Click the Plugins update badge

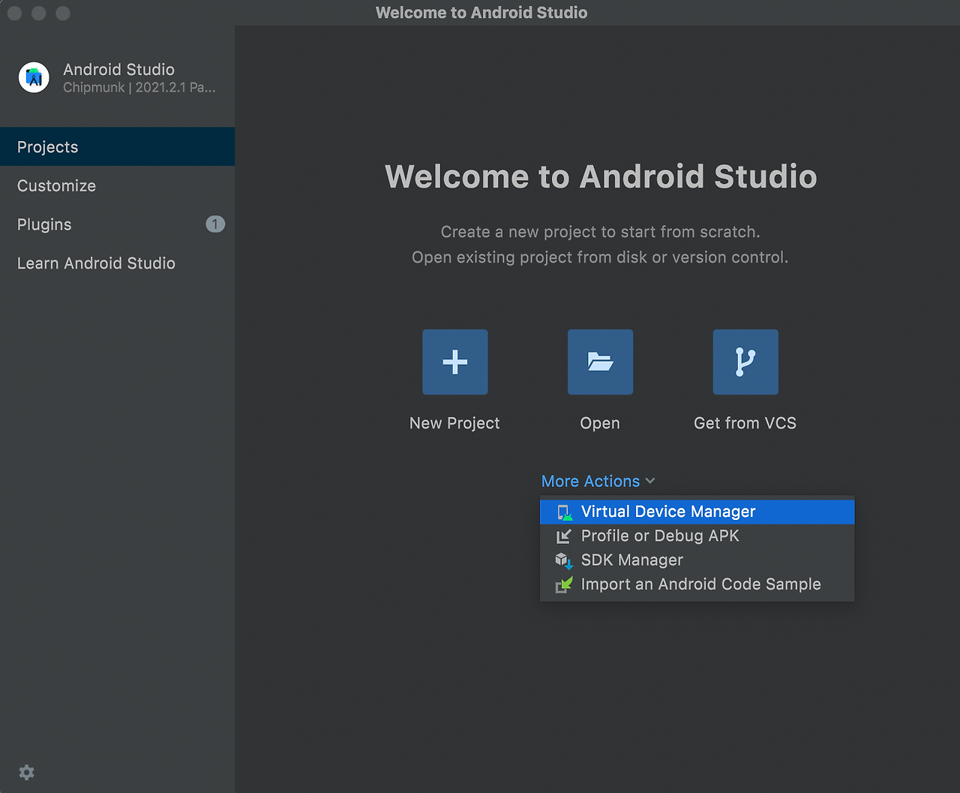pos(215,224)
